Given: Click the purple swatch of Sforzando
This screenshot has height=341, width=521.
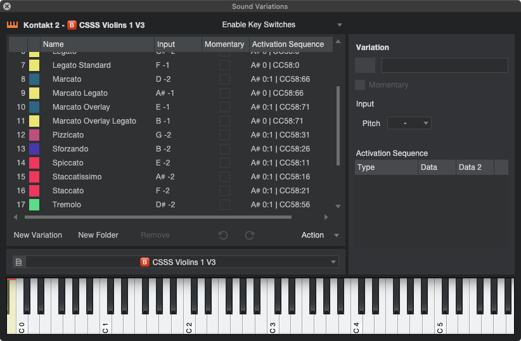Looking at the screenshot, I should pyautogui.click(x=34, y=149).
